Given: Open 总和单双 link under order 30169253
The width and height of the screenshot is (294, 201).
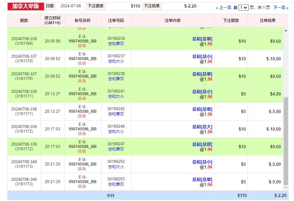Looking at the screenshot, I should pyautogui.click(x=116, y=184).
